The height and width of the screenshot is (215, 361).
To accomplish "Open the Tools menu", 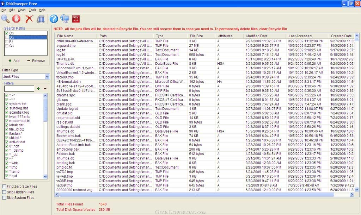I will [x=32, y=10].
